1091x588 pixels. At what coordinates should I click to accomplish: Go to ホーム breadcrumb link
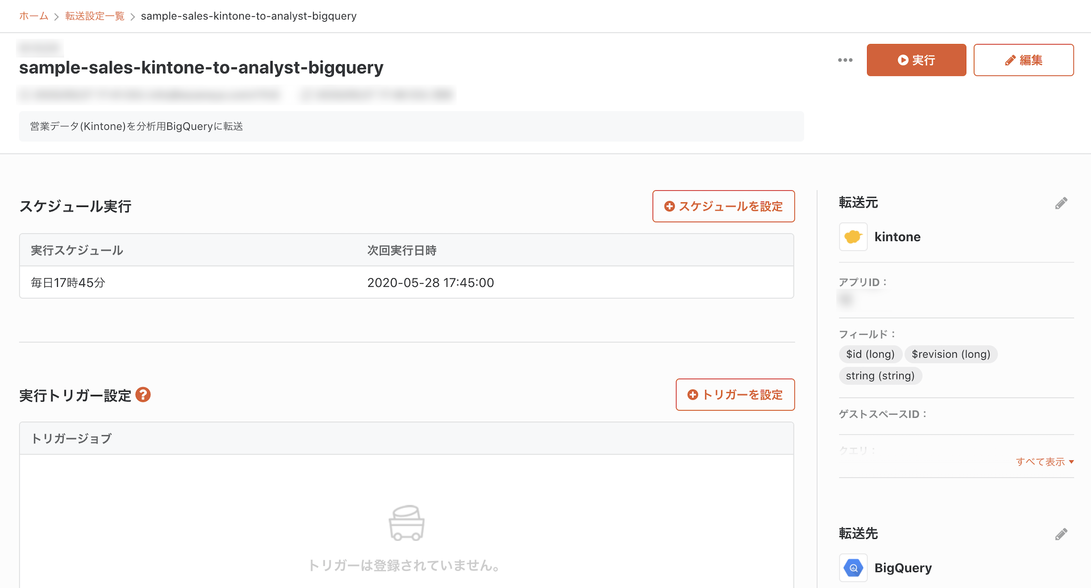[34, 16]
